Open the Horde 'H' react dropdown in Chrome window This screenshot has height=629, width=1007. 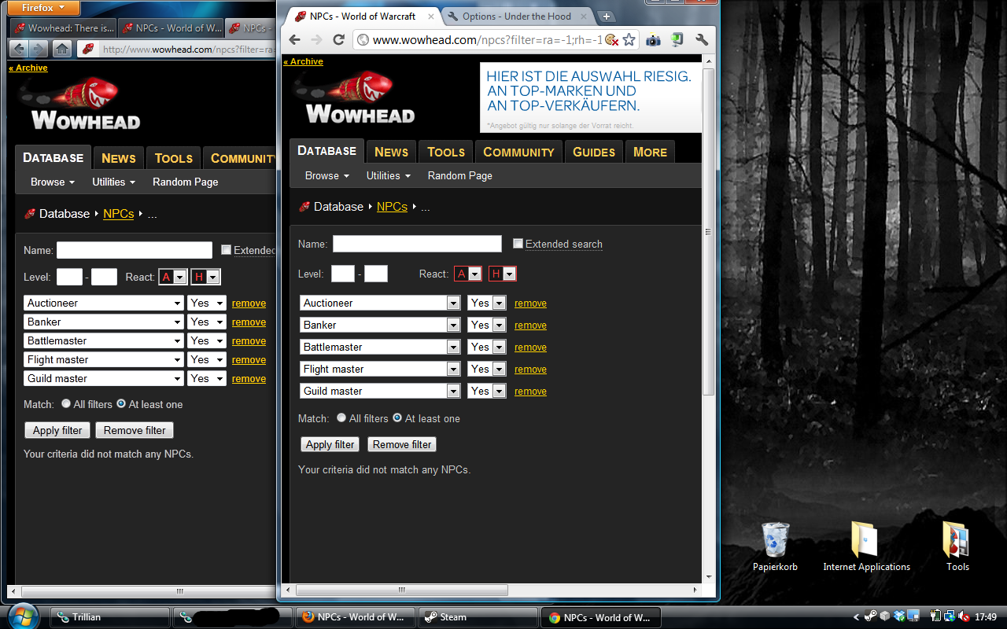click(x=503, y=274)
